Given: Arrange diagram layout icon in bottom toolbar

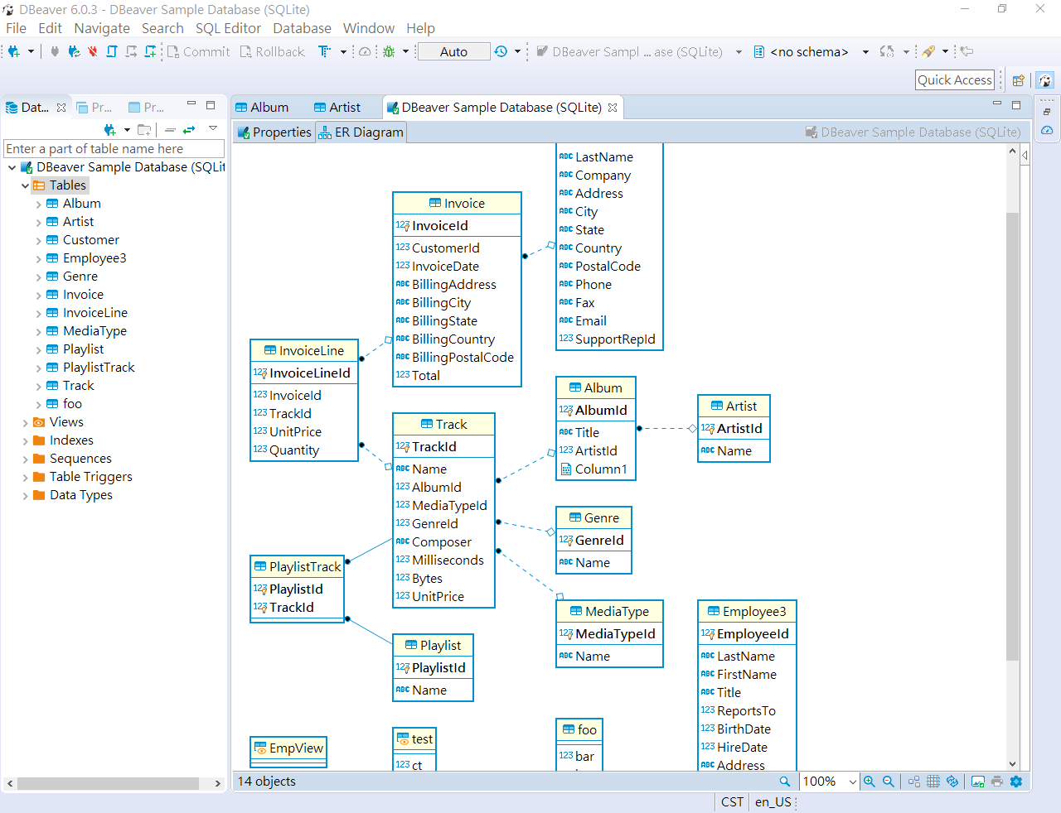Looking at the screenshot, I should [x=914, y=782].
